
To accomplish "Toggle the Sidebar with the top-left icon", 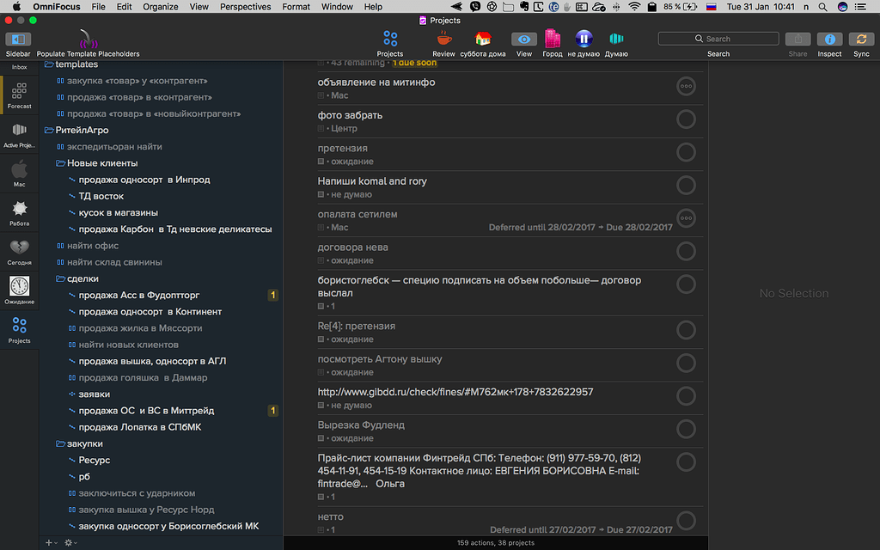I will pos(17,39).
